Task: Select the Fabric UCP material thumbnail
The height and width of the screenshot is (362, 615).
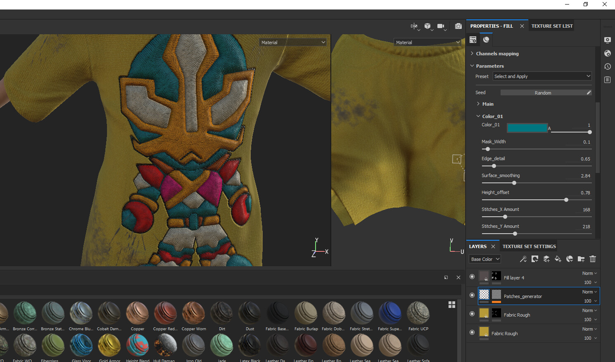Action: (x=418, y=313)
